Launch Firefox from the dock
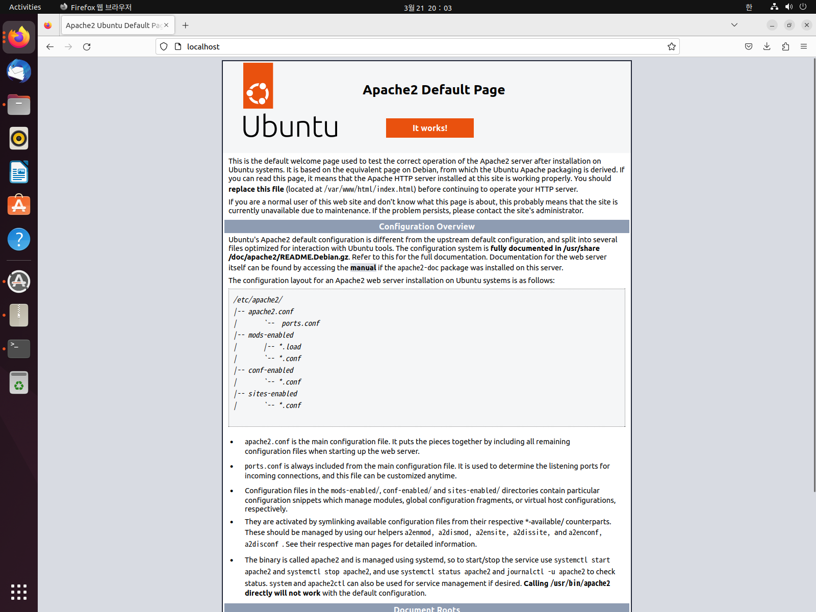This screenshot has height=612, width=816. point(19,37)
